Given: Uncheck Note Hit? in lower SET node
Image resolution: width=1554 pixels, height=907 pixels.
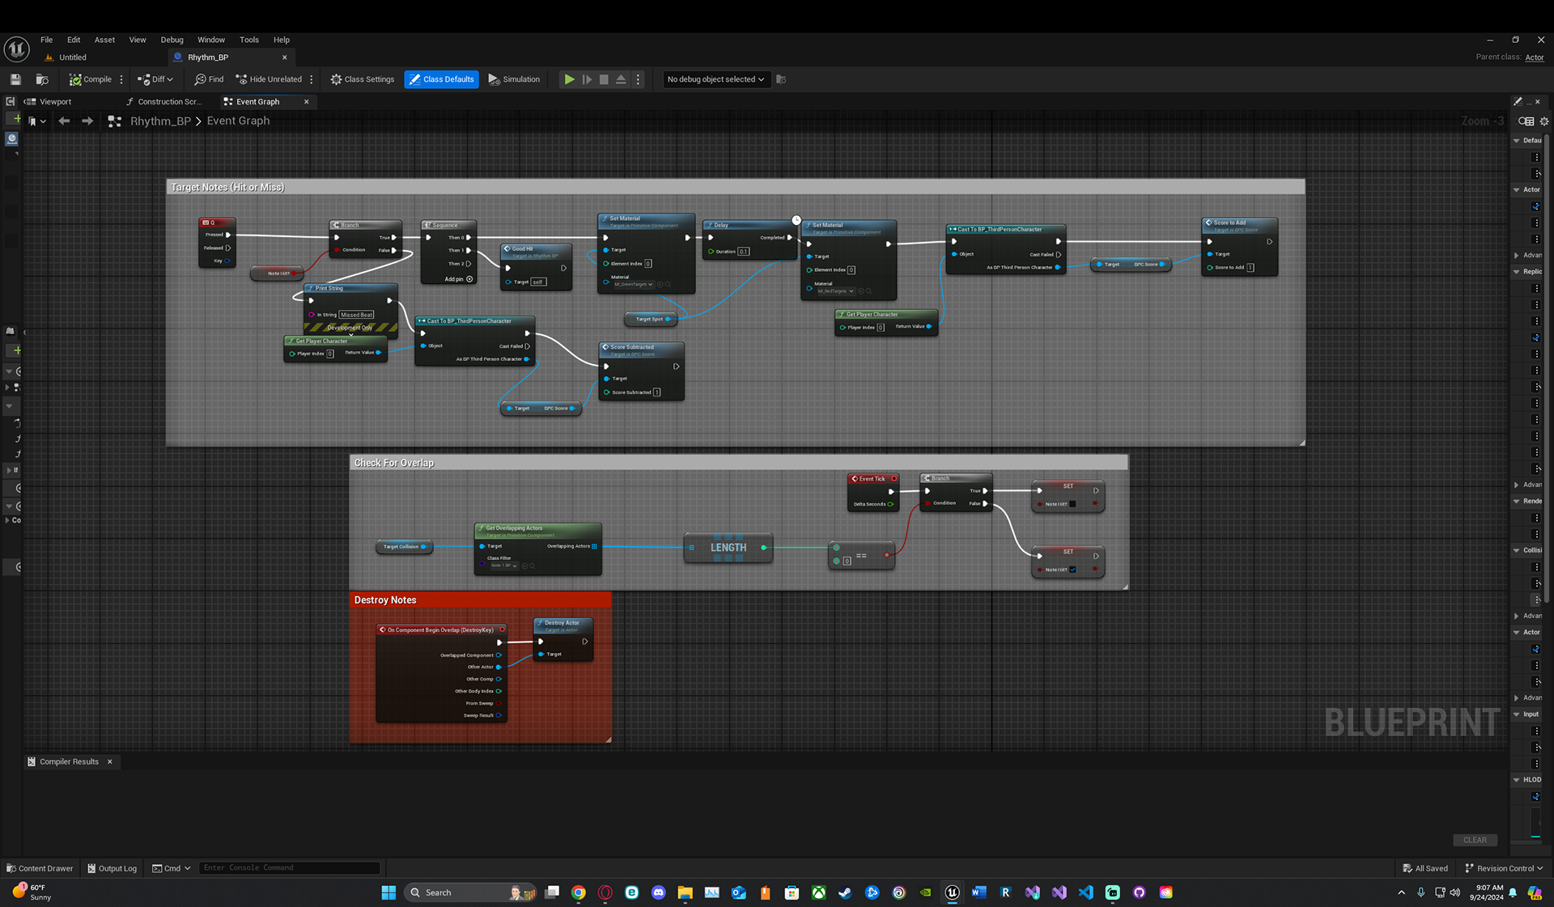Looking at the screenshot, I should [1073, 570].
